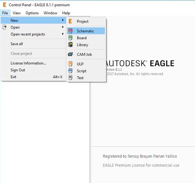Screen dimensions: 195x183
Task: Create a new CAM Job
Action: (x=86, y=54)
